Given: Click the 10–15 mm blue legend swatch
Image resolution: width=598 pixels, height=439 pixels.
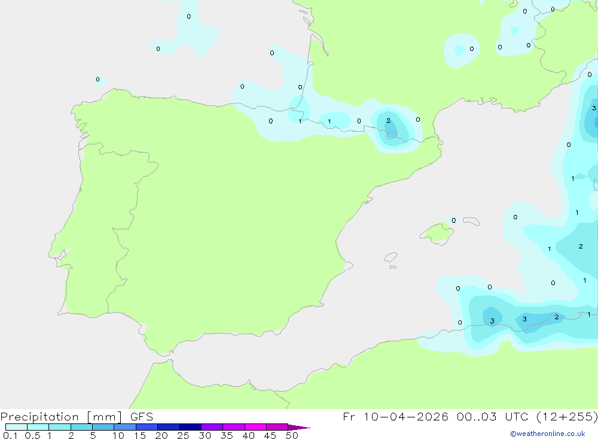Looking at the screenshot, I should (125, 427).
